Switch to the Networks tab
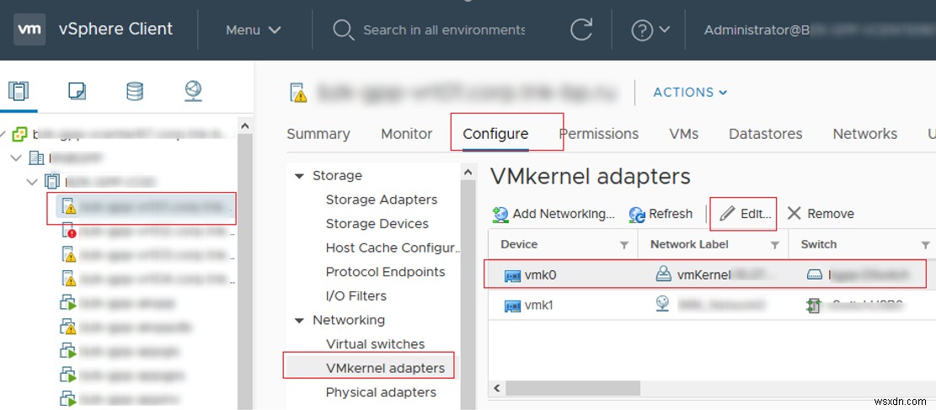Image resolution: width=936 pixels, height=410 pixels. point(865,134)
